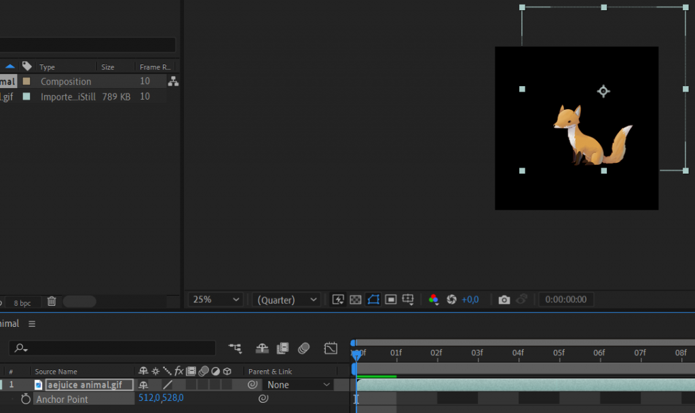Show the most recent snapshot
695x413 pixels.
[522, 299]
